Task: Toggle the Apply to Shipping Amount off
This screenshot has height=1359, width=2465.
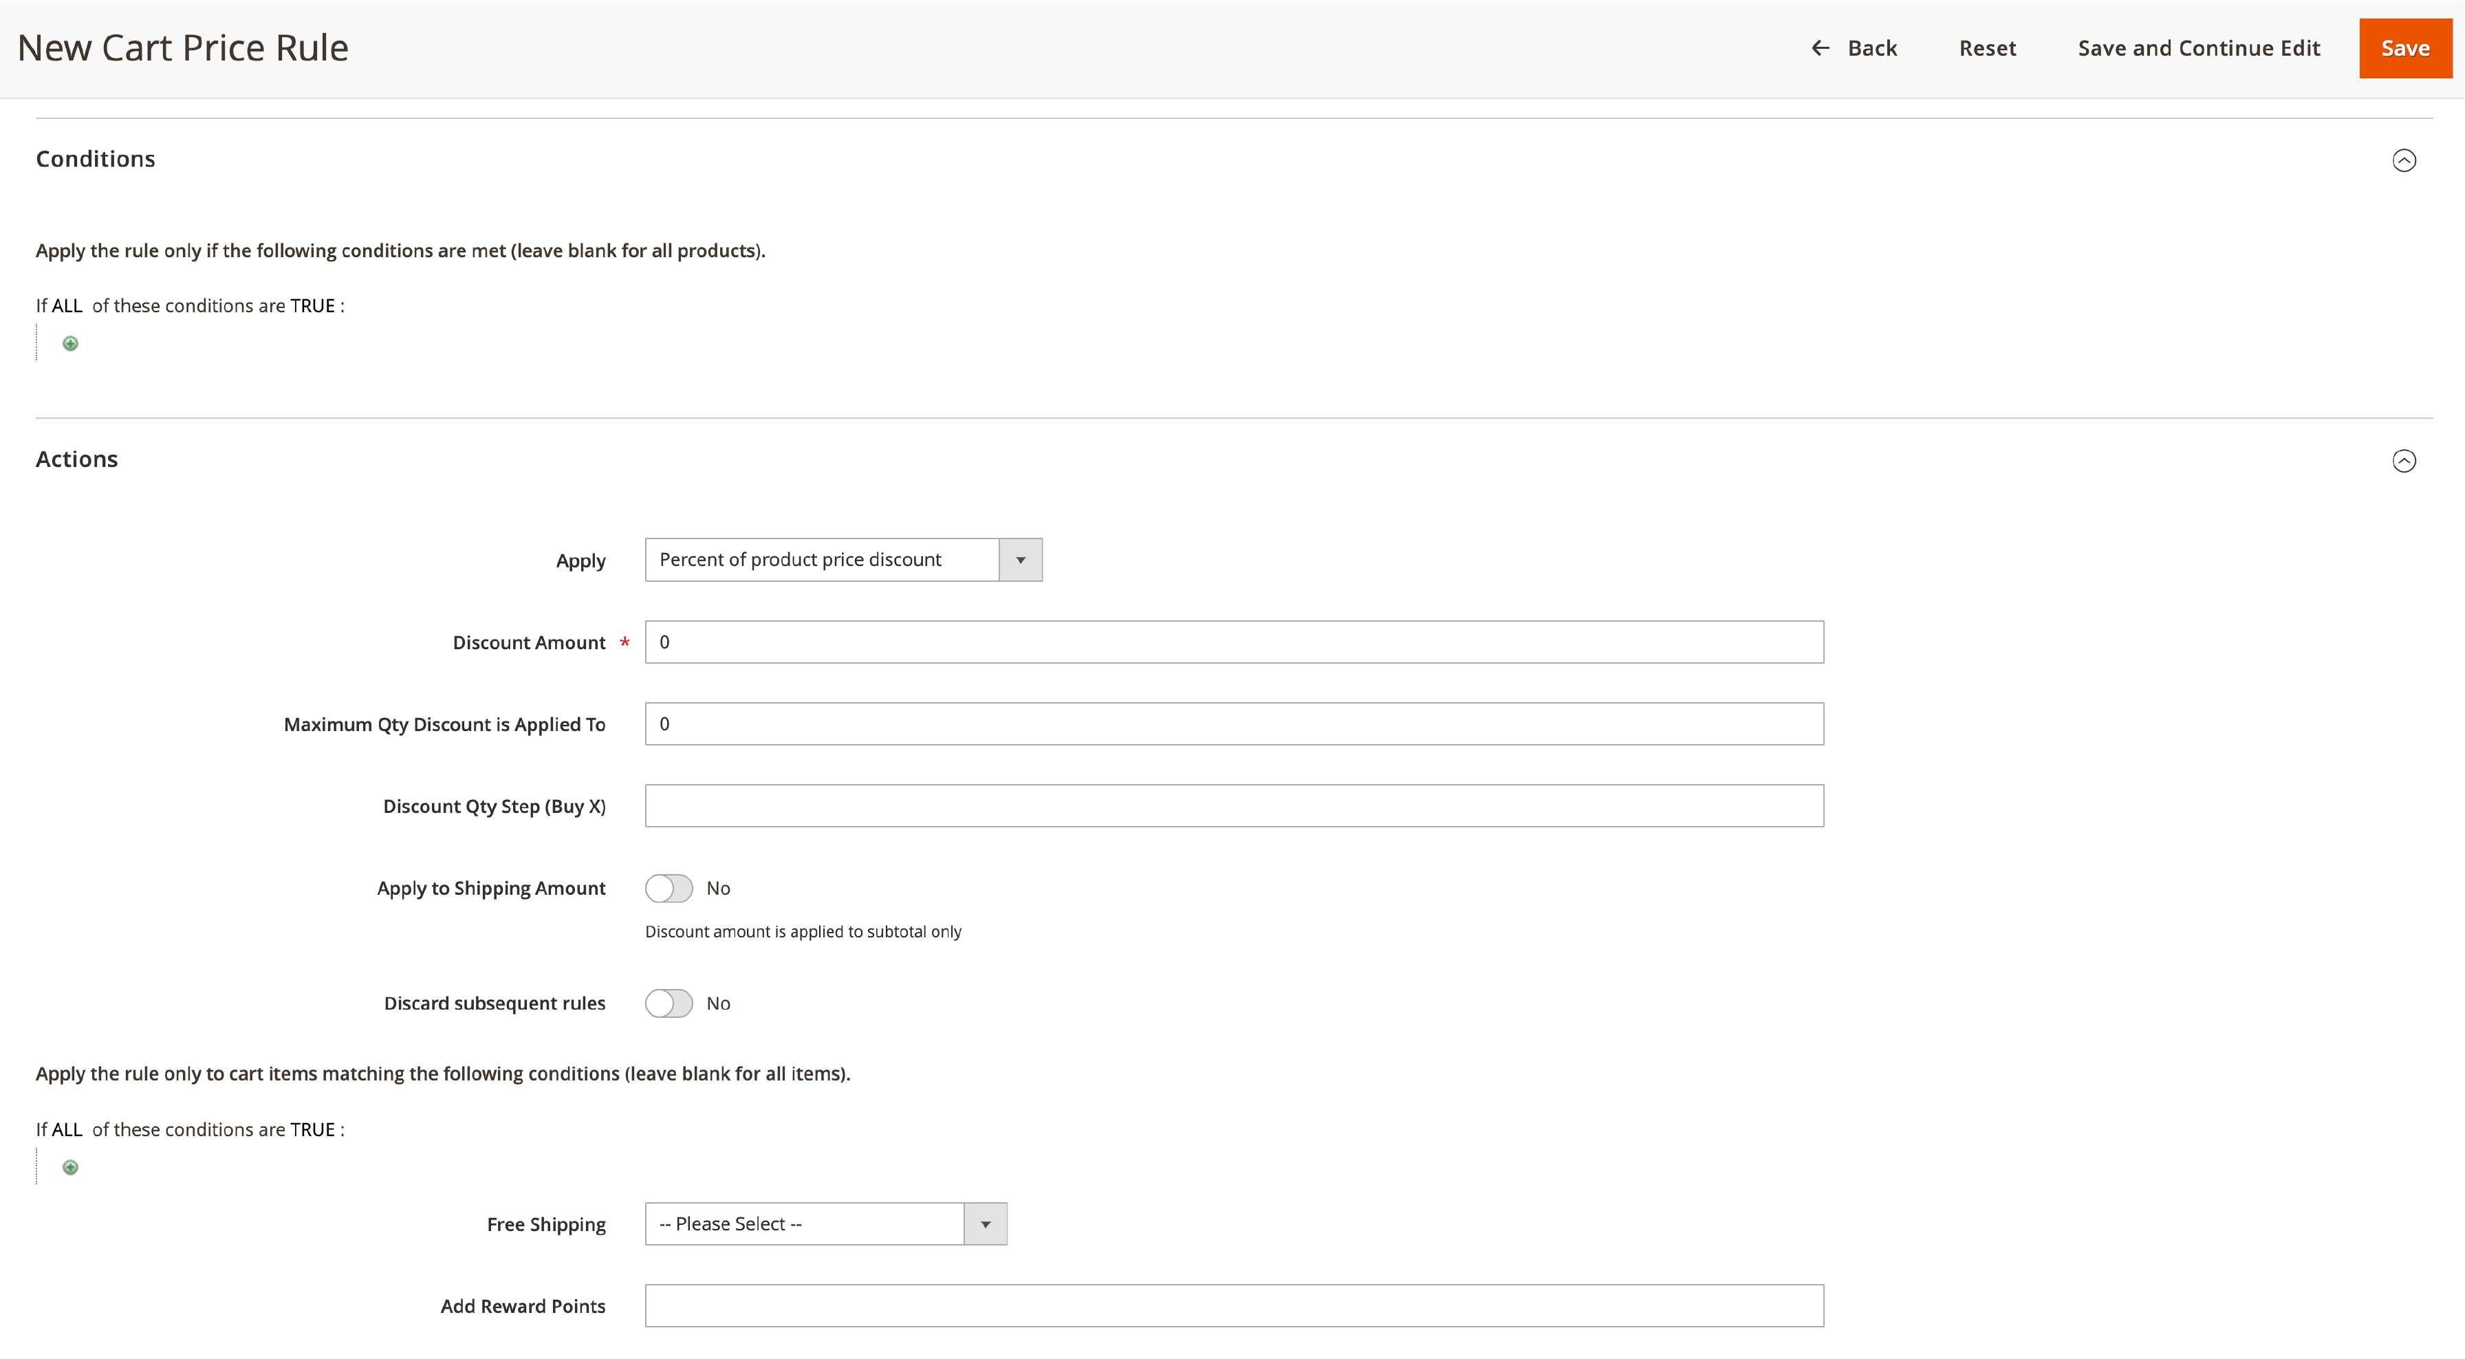Action: point(669,889)
